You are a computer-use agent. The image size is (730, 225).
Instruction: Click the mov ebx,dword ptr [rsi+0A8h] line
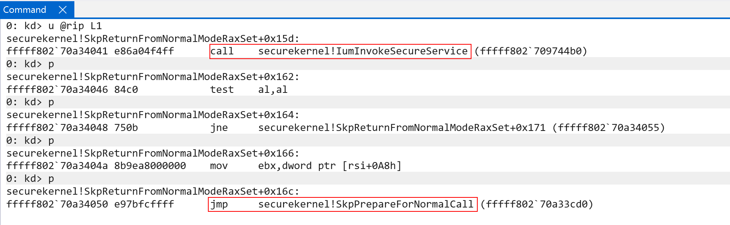click(x=204, y=166)
